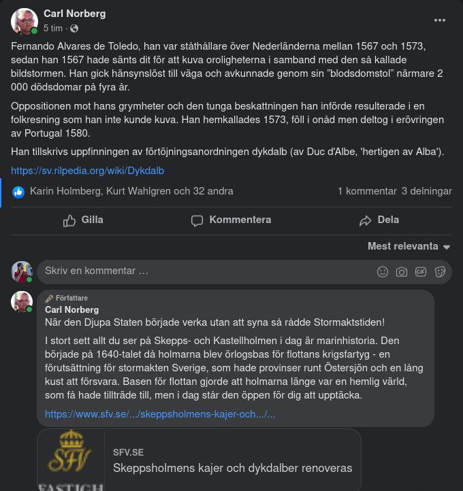463x491 pixels.
Task: Like the post with Gilla button
Action: tap(83, 220)
